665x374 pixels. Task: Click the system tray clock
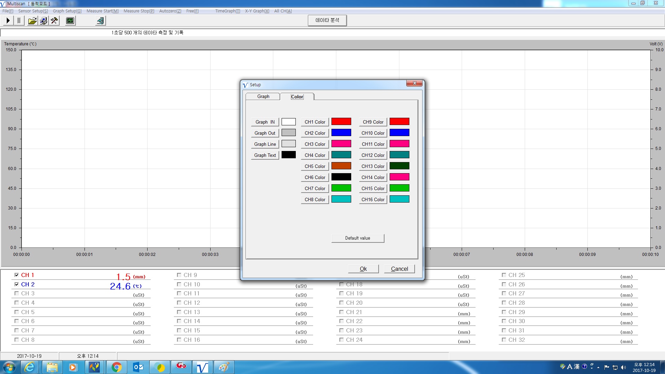pos(644,367)
